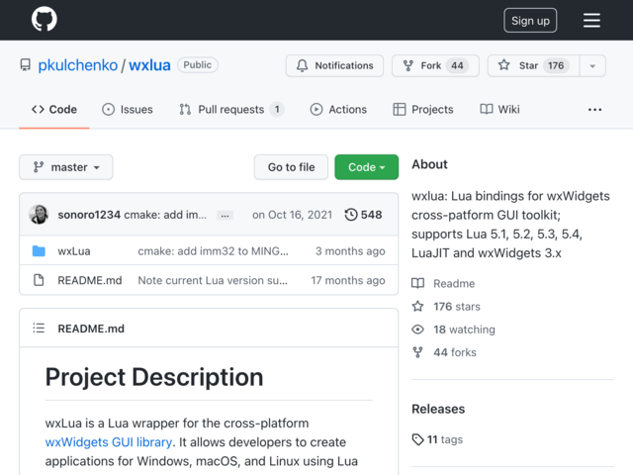Click the Public visibility label

(198, 65)
